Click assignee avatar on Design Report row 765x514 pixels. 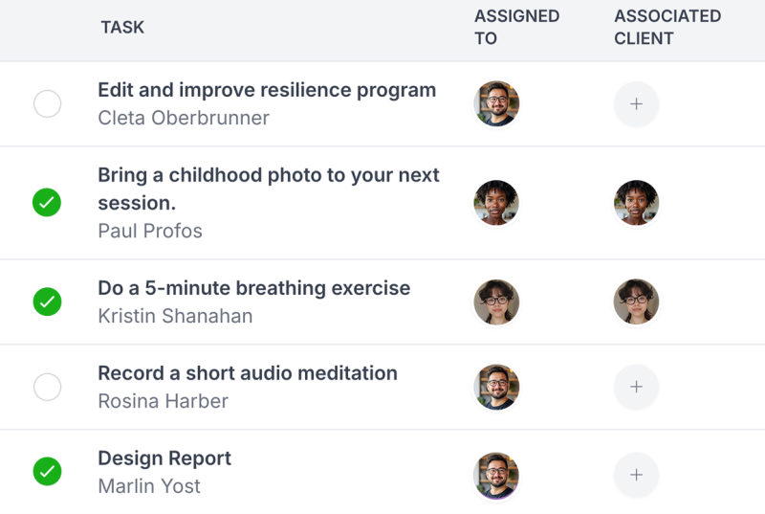496,475
